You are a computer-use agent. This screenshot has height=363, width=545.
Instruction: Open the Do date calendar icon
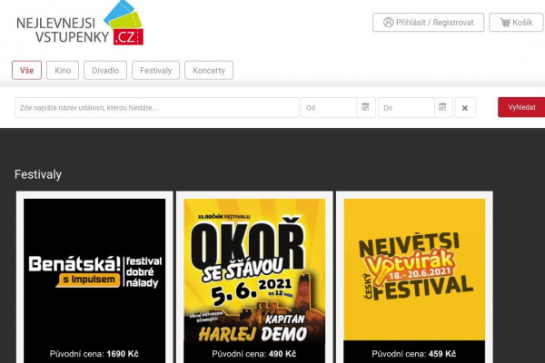[442, 107]
